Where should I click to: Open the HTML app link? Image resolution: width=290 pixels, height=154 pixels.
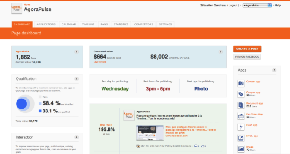tap(252, 136)
